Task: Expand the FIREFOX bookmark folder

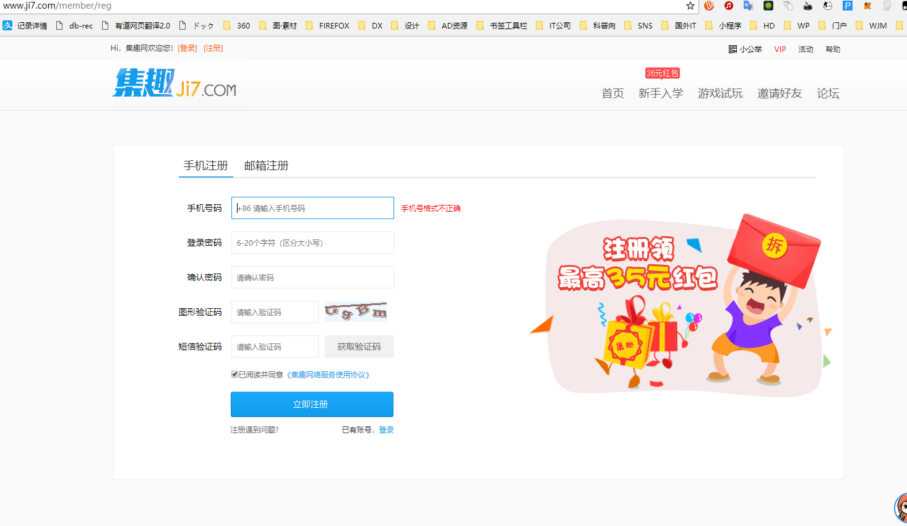Action: coord(327,25)
